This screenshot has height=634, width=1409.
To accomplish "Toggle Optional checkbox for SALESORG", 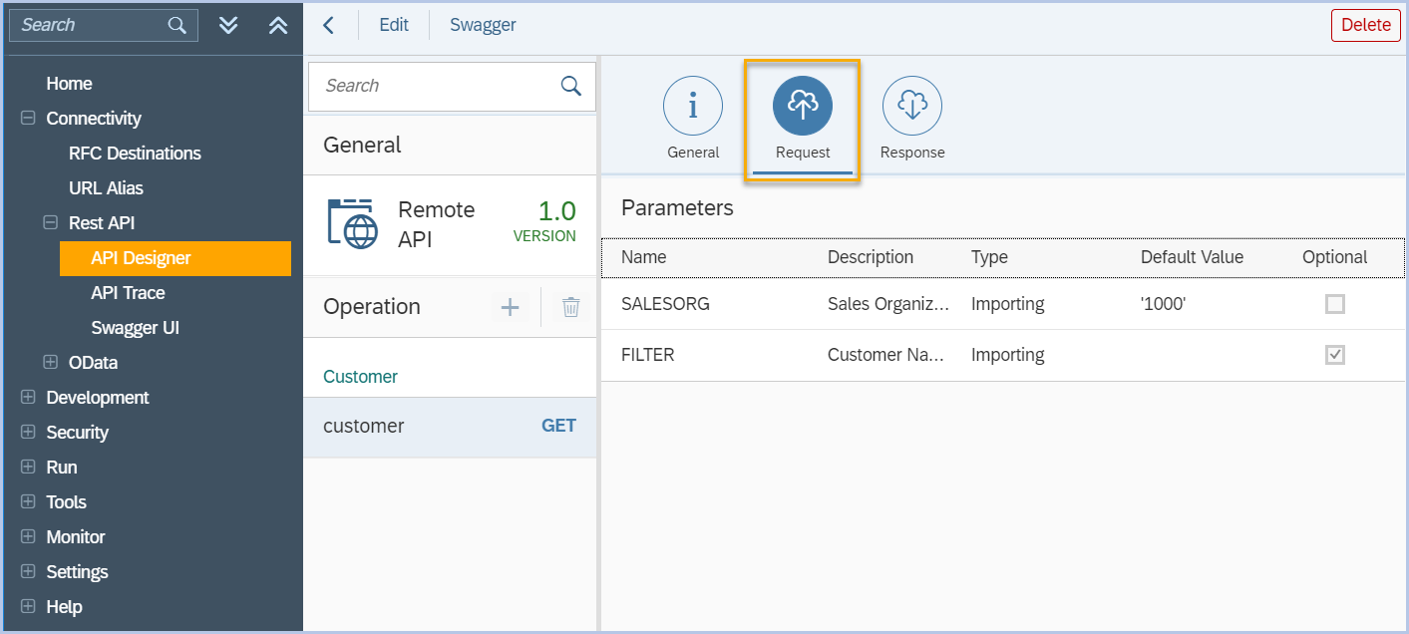I will click(1334, 304).
